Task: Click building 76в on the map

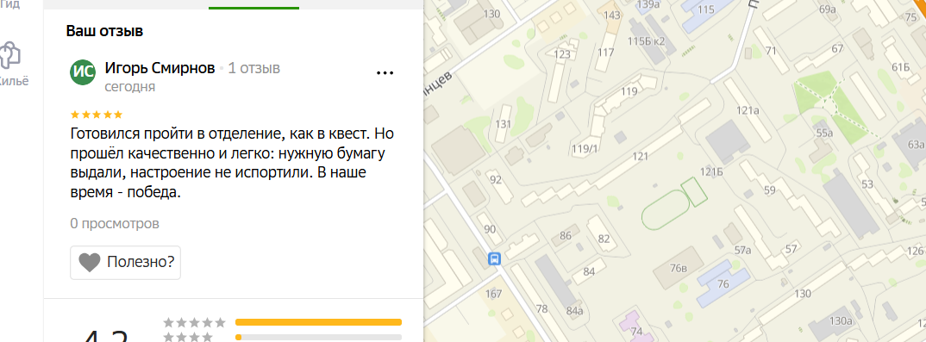Action: tap(679, 269)
